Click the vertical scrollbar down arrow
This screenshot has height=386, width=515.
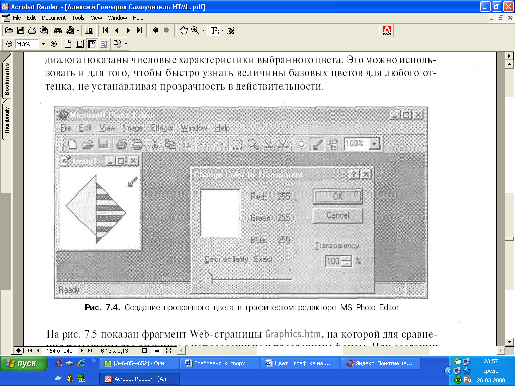(509, 342)
